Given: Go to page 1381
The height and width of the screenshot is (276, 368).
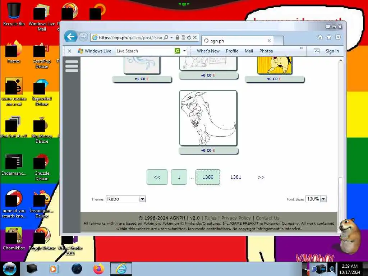Looking at the screenshot, I should tap(236, 177).
